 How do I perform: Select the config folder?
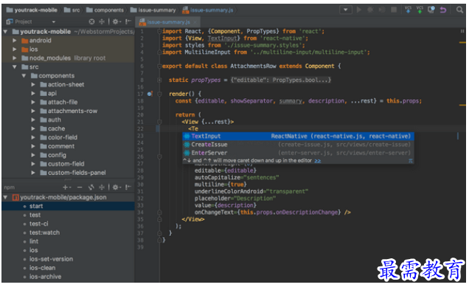click(x=53, y=155)
